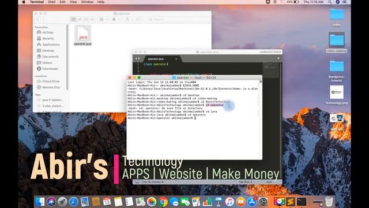Open Notes from the Dock
The width and height of the screenshot is (369, 208).
click(x=118, y=202)
